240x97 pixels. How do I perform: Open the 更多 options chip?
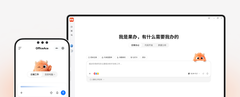(144, 57)
